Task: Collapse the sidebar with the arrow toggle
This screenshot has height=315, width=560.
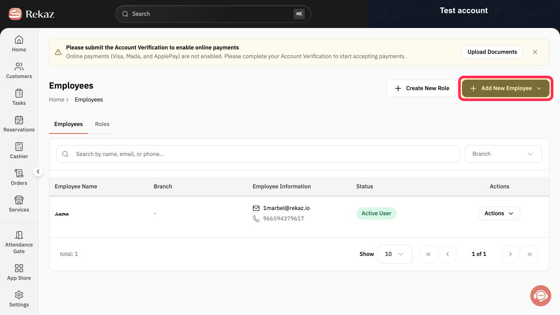Action: [38, 171]
